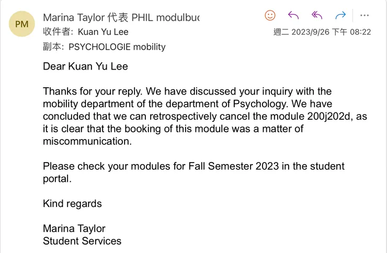Open the more actions ellipsis menu
The width and height of the screenshot is (387, 253).
(x=365, y=16)
